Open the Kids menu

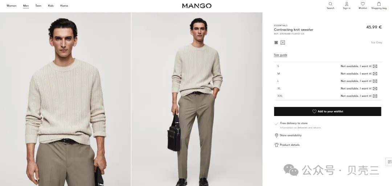(x=51, y=6)
